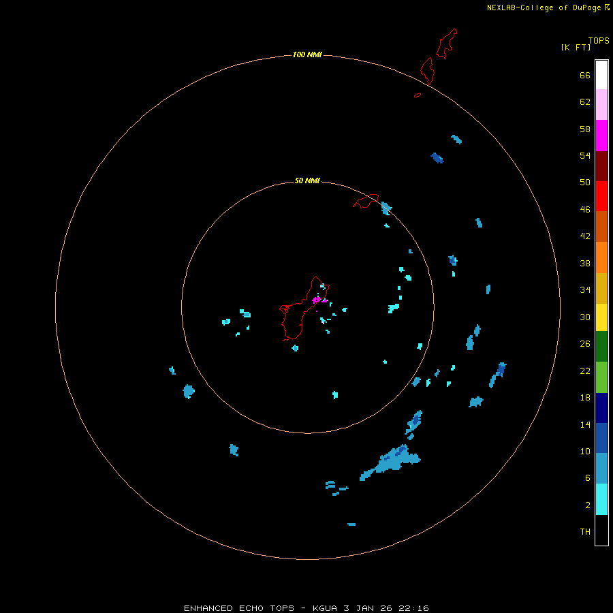The image size is (613, 613).
Task: Click the light pink legend swatch above 62
Action: tap(601, 104)
